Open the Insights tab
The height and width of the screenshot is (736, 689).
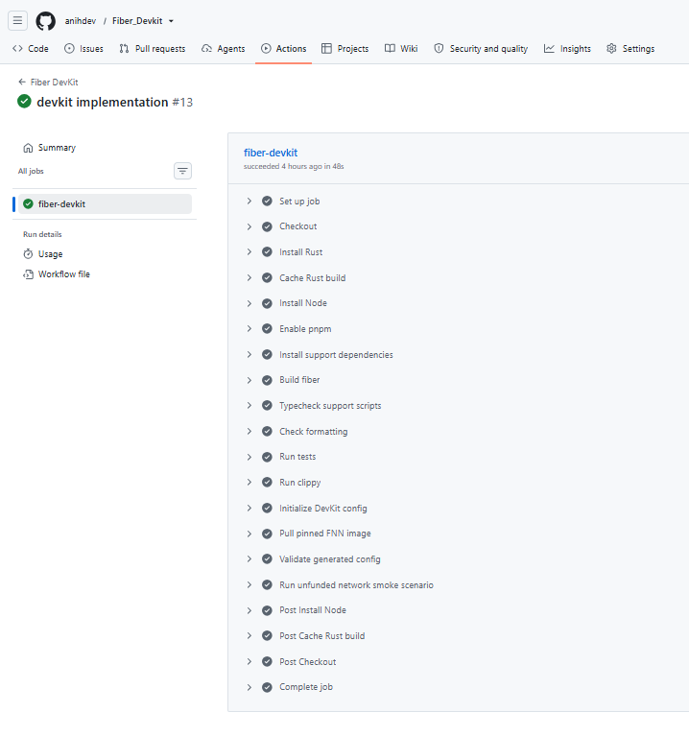point(567,48)
